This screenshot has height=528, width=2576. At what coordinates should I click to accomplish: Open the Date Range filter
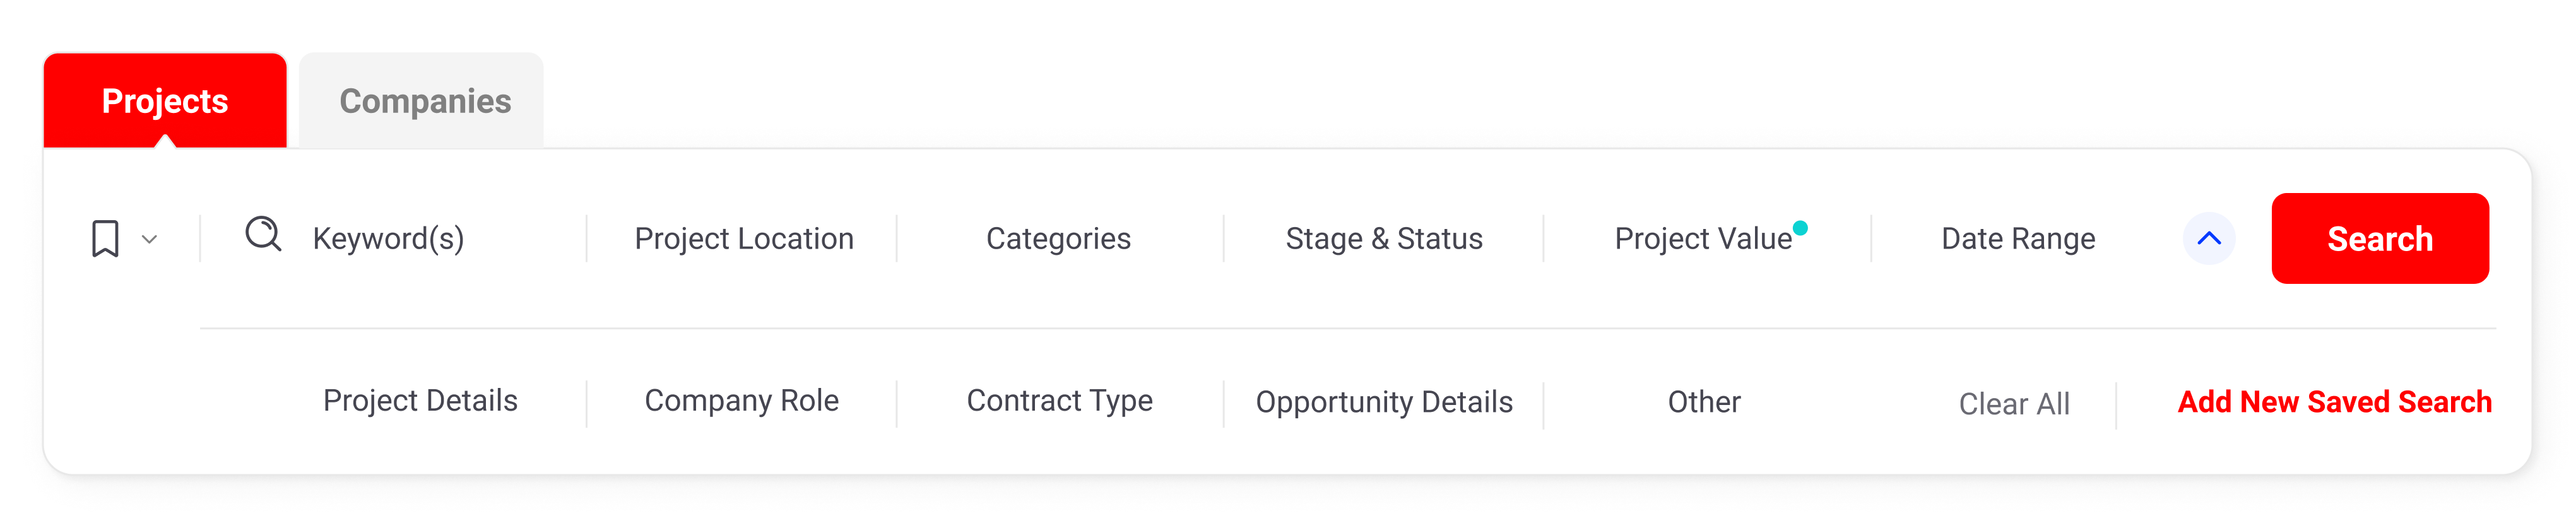[x=2017, y=239]
